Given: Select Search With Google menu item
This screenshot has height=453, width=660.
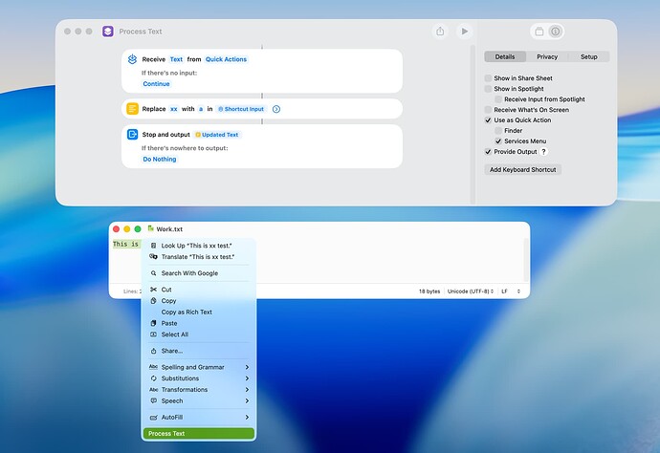Looking at the screenshot, I should (x=199, y=273).
